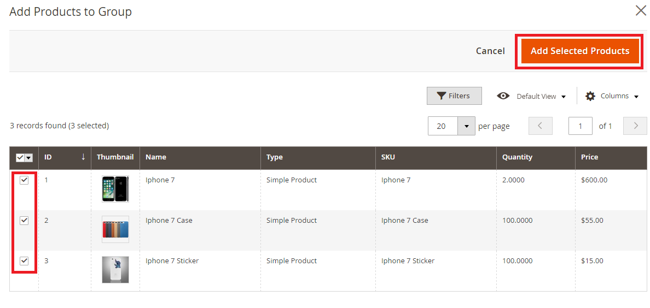Screen dimensions: 650x308
Task: Click the ID sort direction arrow
Action: coord(83,157)
